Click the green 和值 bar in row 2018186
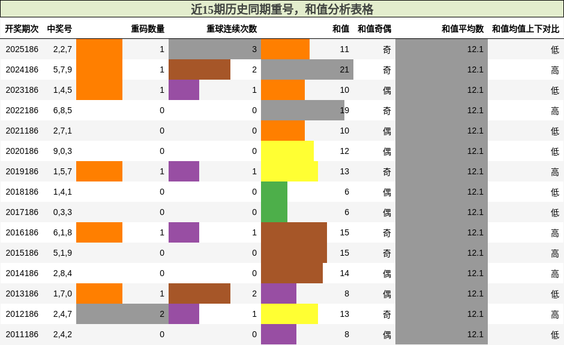 pyautogui.click(x=274, y=192)
